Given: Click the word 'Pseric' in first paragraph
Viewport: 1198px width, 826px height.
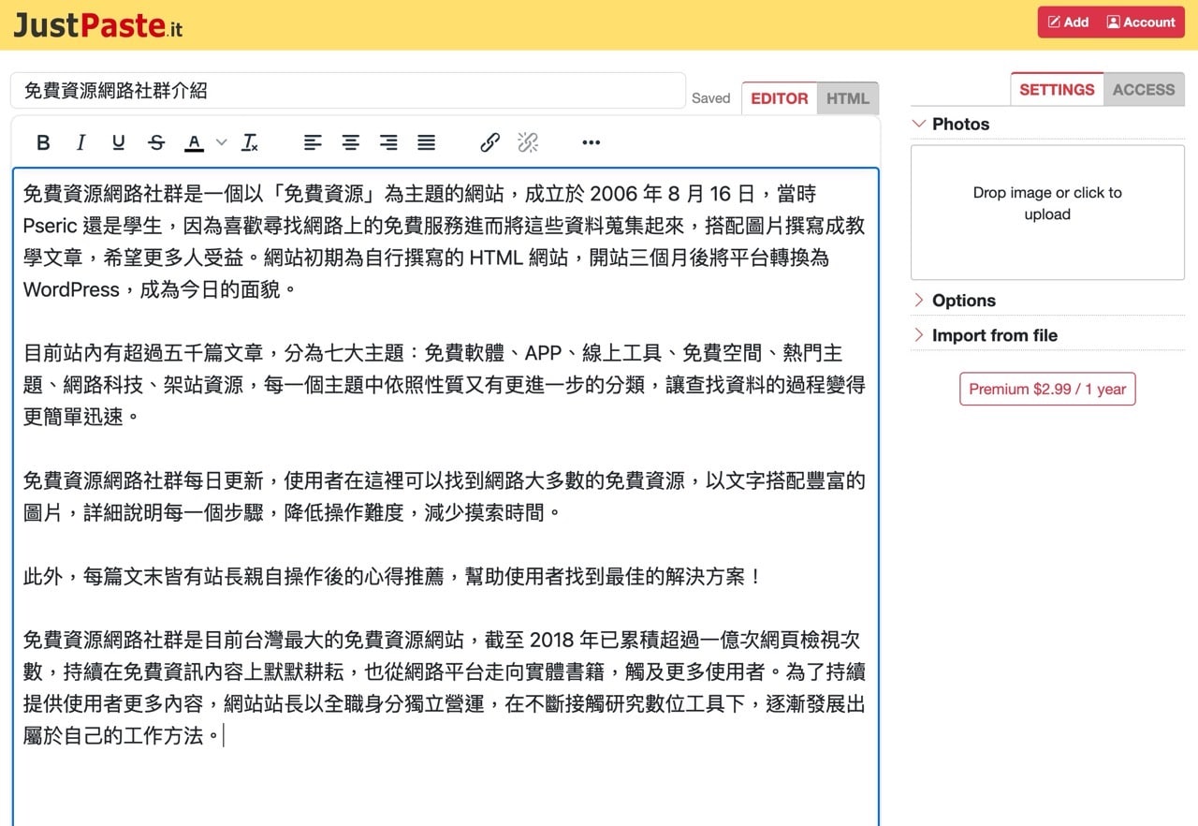Looking at the screenshot, I should (50, 226).
